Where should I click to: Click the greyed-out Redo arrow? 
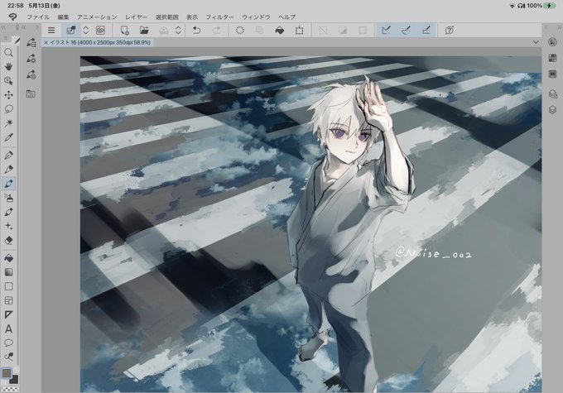pos(217,31)
